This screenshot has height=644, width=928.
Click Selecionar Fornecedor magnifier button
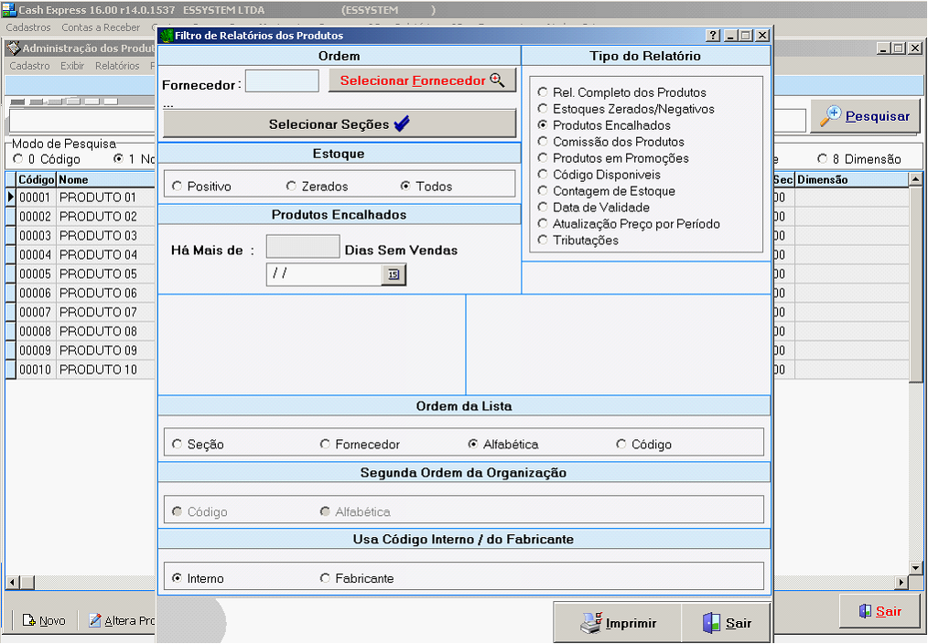[422, 80]
